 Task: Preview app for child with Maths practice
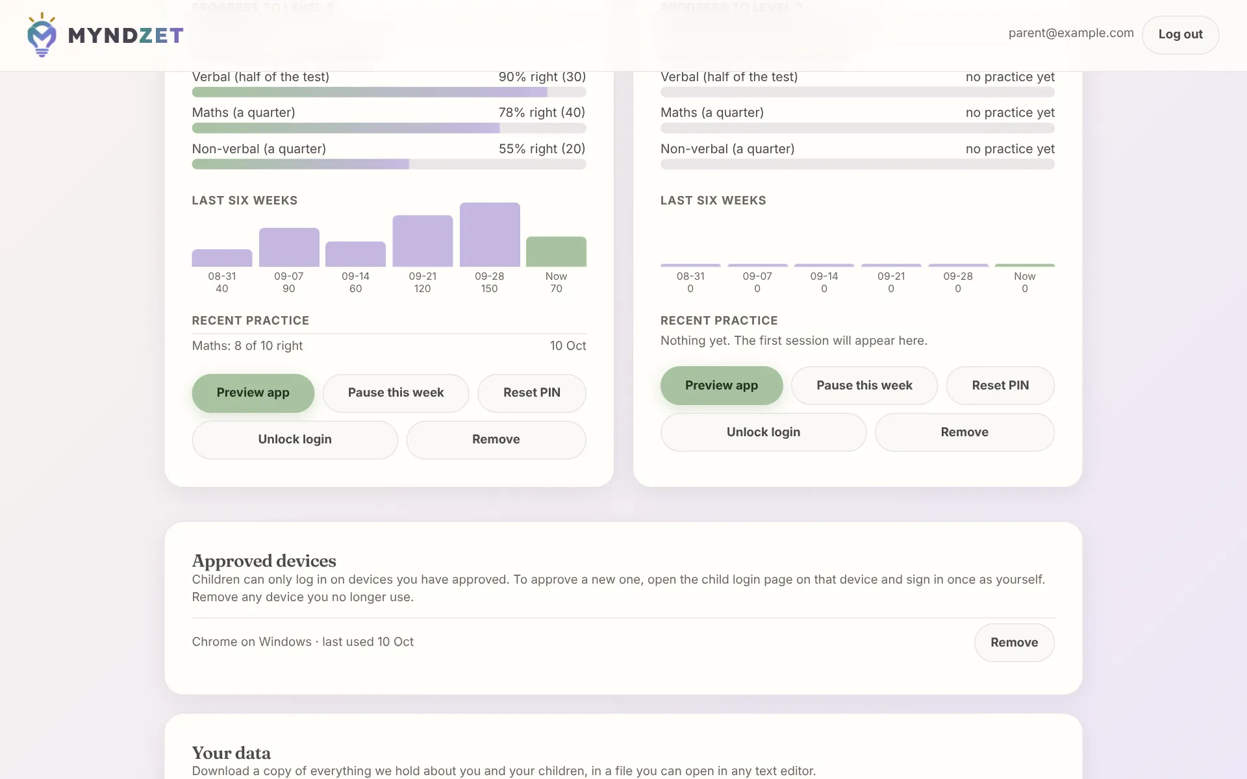[x=253, y=393]
